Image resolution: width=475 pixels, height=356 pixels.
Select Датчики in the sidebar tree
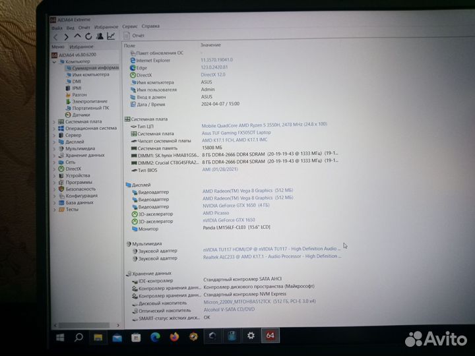(81, 115)
